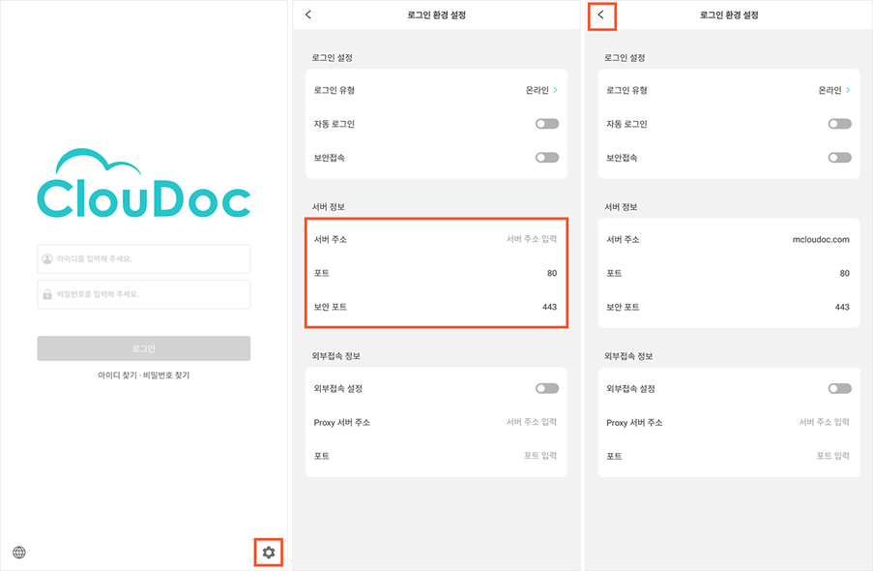Click the 로그인 유형 label in the mcloudoc.com settings screen

click(x=626, y=90)
